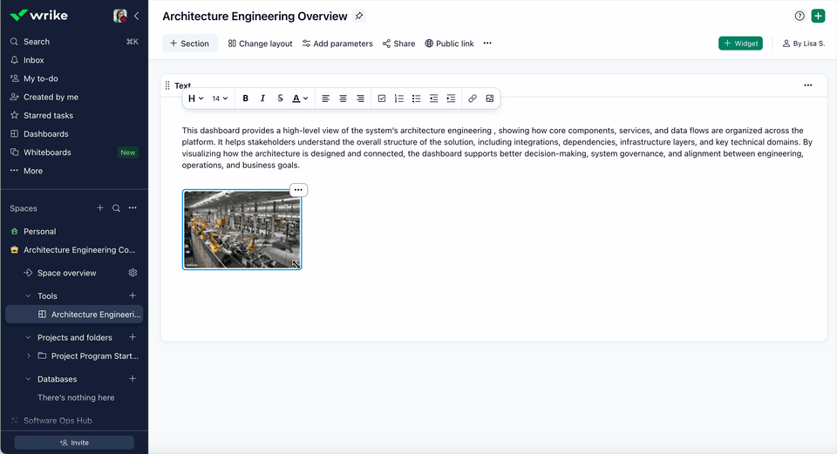
Task: Align text to the left
Action: click(325, 98)
